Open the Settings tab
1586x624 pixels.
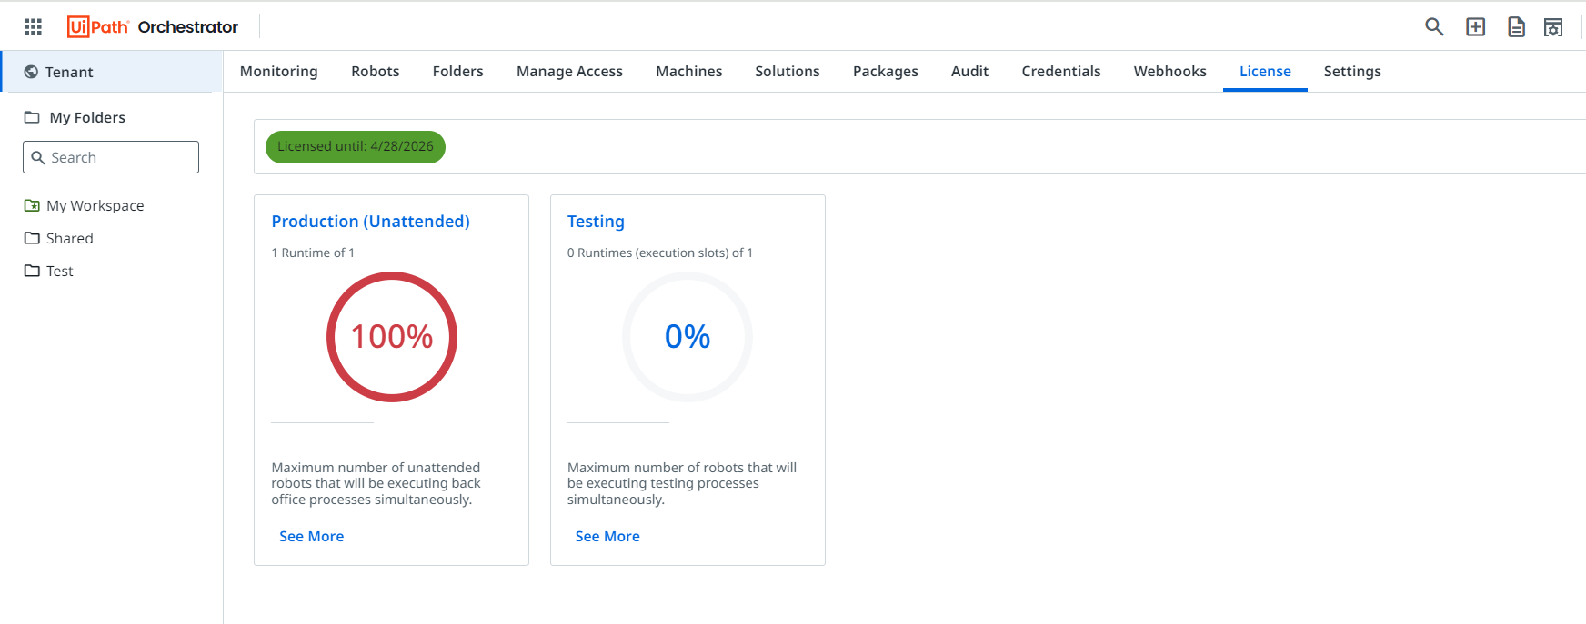pos(1351,71)
